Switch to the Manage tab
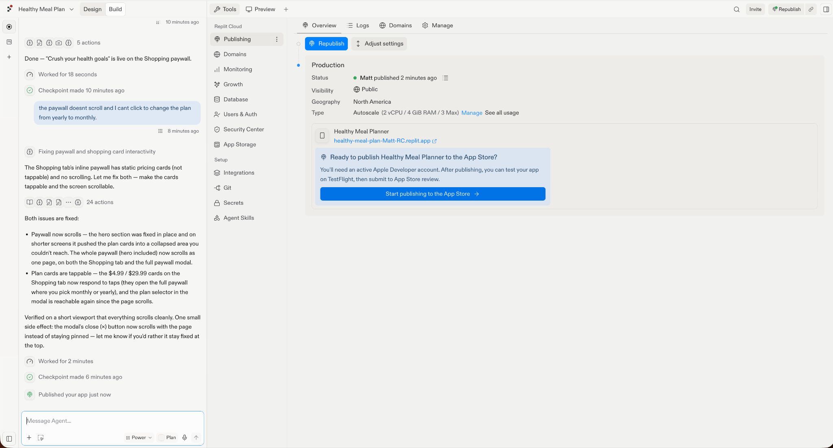 pos(438,26)
